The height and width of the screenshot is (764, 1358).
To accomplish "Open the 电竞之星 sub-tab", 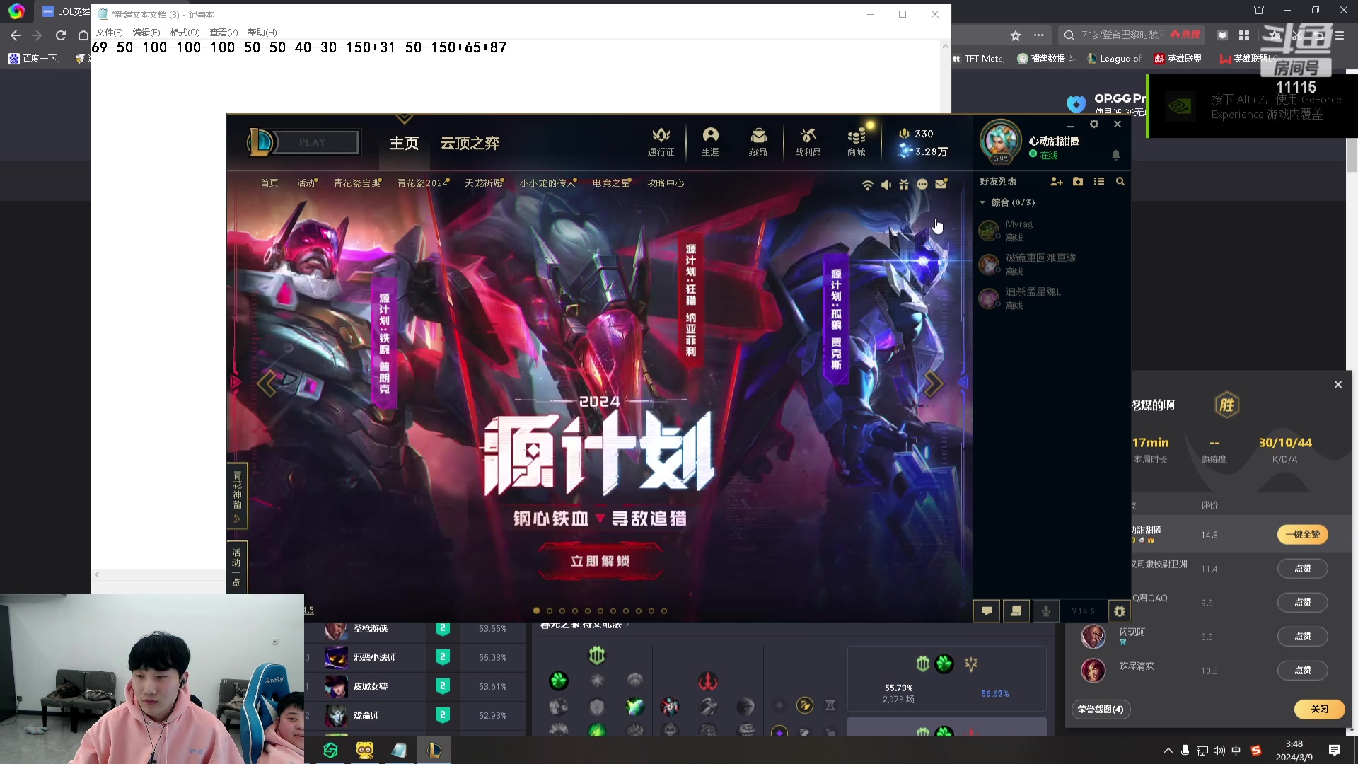I will [612, 183].
